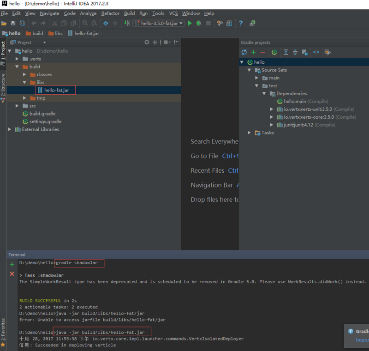
Task: Switch to Structure side tab
Action: 3,87
